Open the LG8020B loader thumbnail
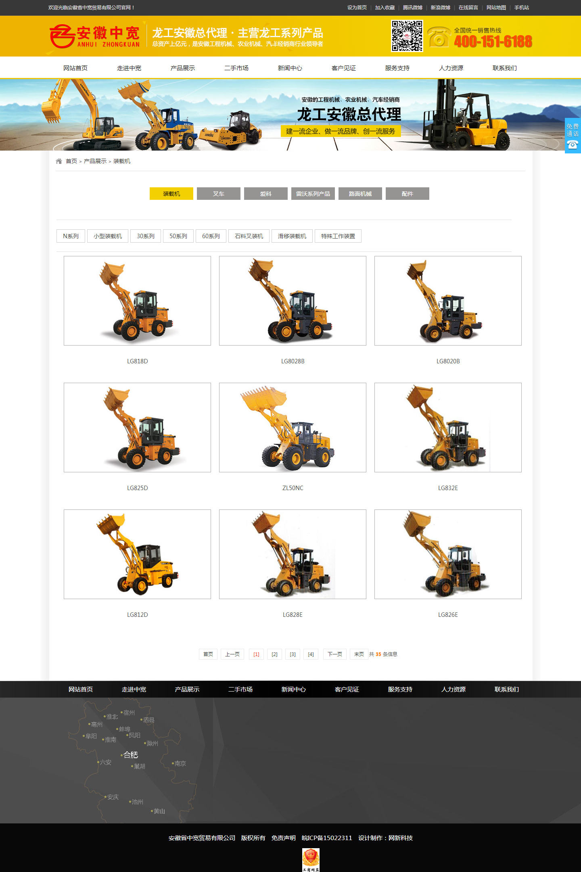This screenshot has width=581, height=872. (448, 301)
